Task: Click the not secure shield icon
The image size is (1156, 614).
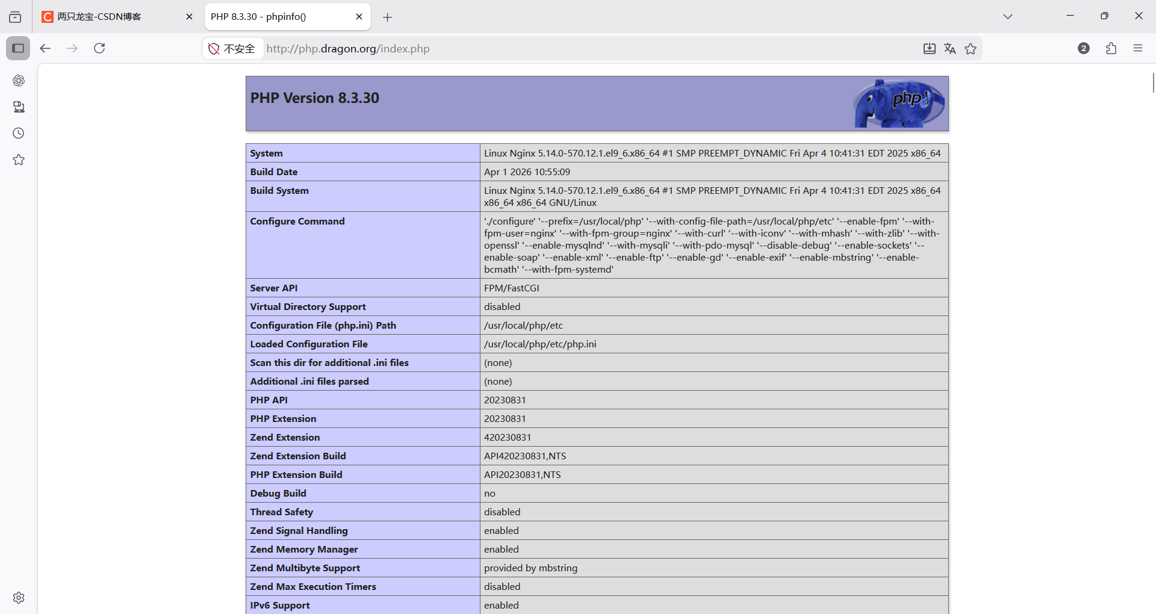Action: point(214,49)
